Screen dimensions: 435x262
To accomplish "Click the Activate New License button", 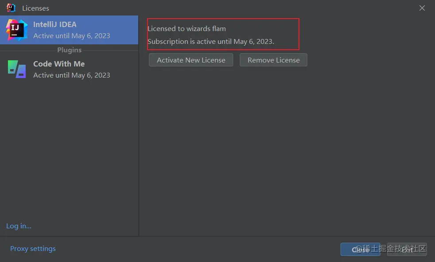I will 190,60.
